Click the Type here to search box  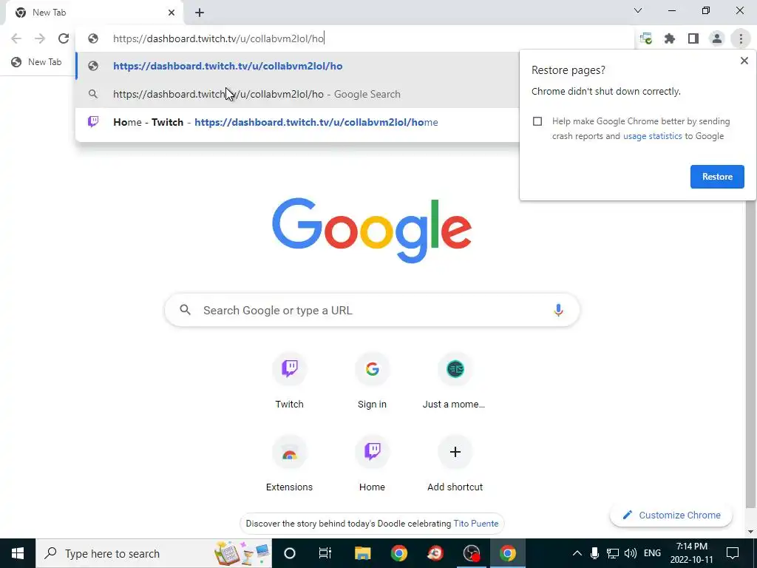[154, 553]
